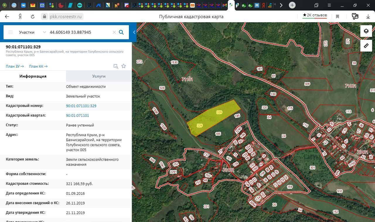Viewport: 375px width, 222px height.
Task: Switch to the OLX browser tab
Action: 80,5
